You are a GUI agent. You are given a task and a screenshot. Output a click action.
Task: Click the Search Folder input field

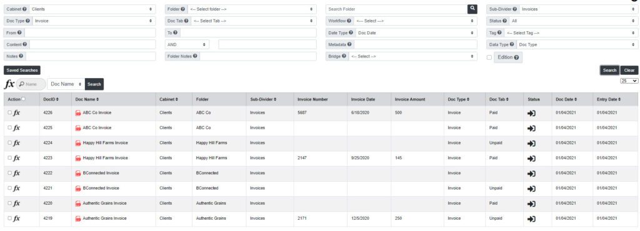pyautogui.click(x=396, y=9)
